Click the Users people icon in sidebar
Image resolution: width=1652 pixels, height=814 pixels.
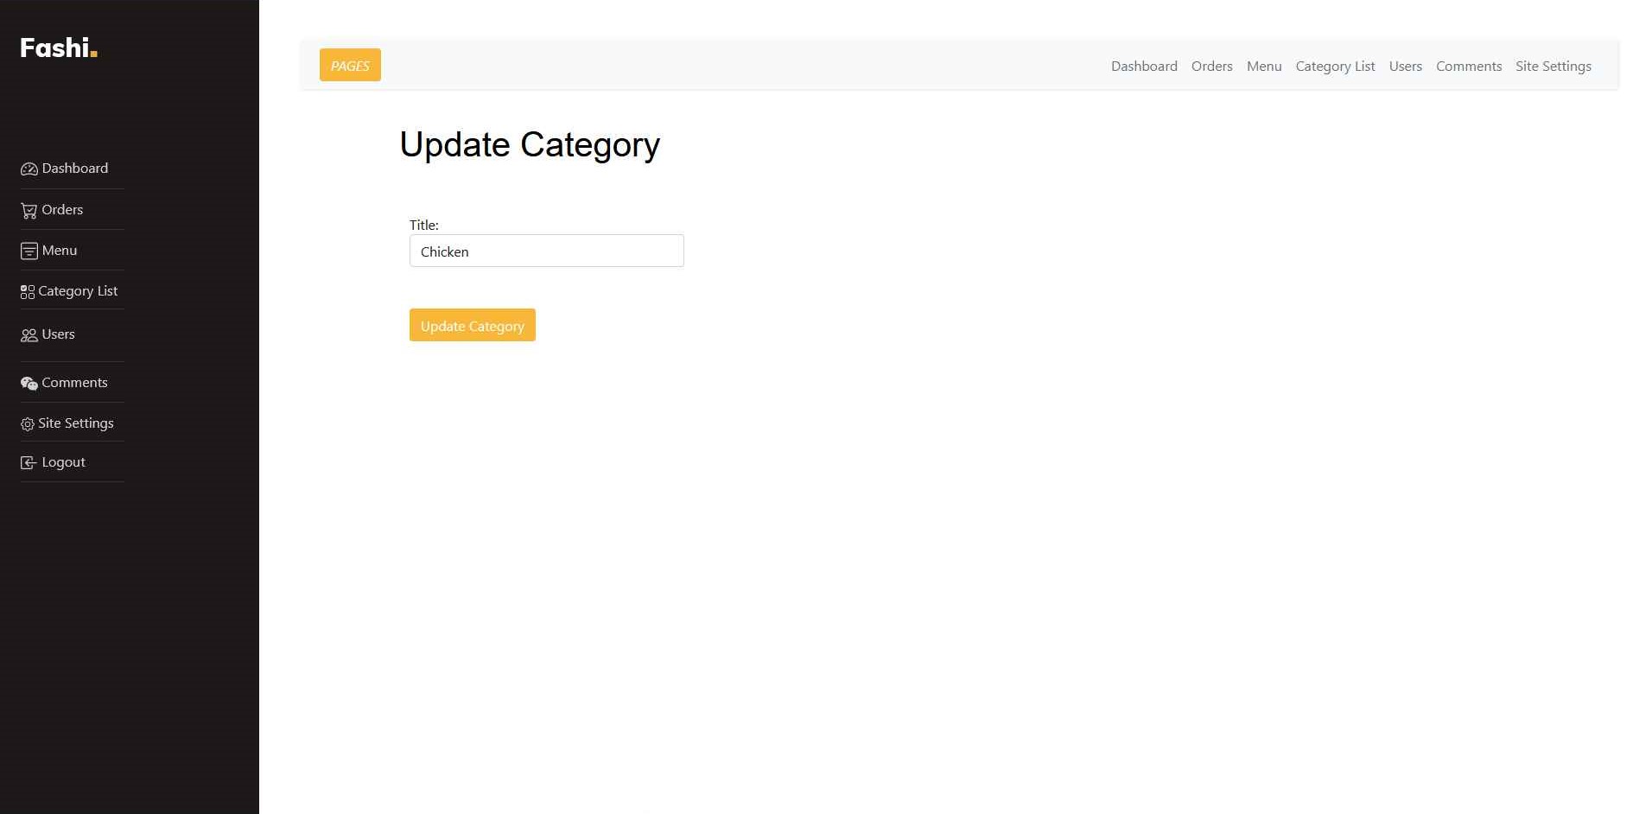[x=29, y=335]
